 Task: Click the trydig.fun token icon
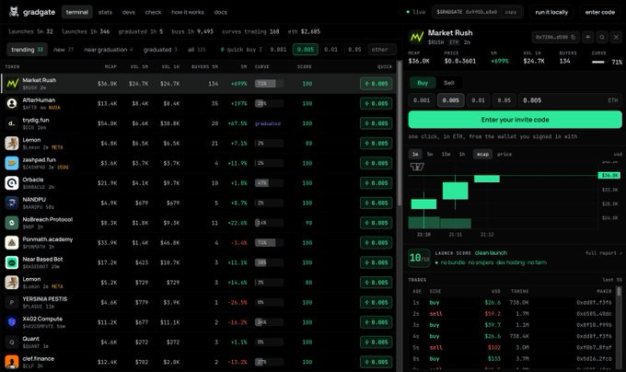tap(12, 123)
